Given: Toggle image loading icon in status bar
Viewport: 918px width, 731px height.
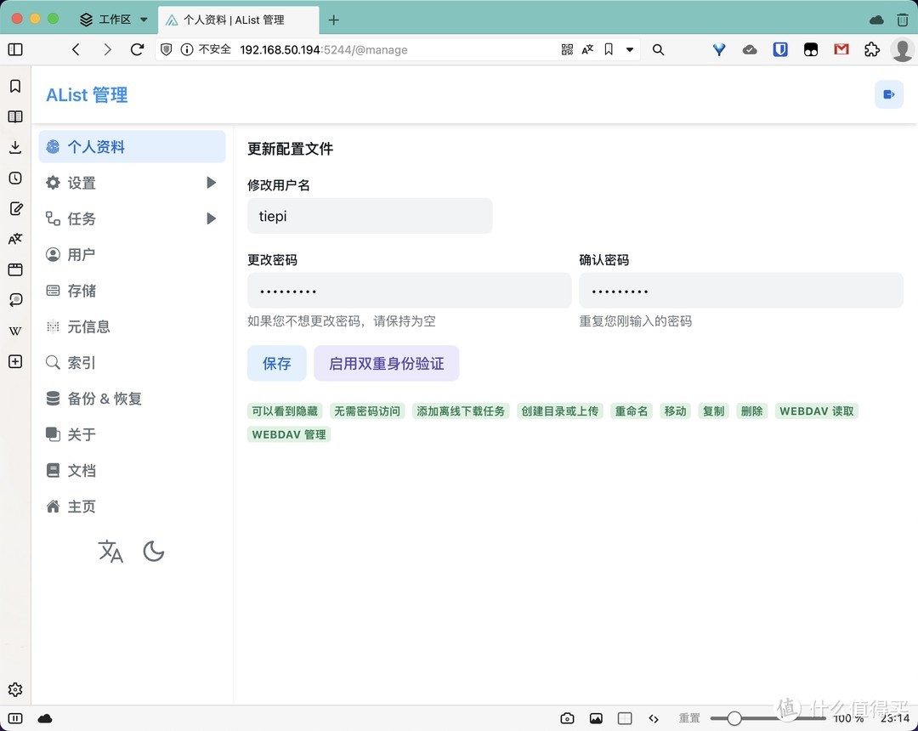Looking at the screenshot, I should [596, 718].
